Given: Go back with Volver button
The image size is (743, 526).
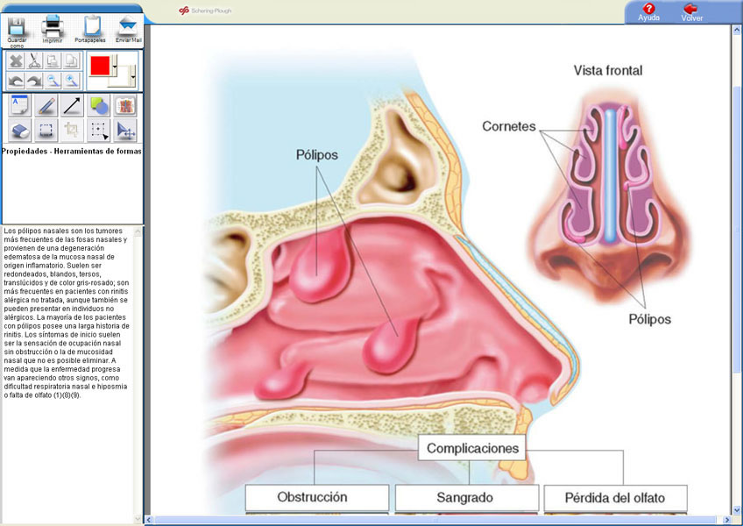Looking at the screenshot, I should [692, 12].
